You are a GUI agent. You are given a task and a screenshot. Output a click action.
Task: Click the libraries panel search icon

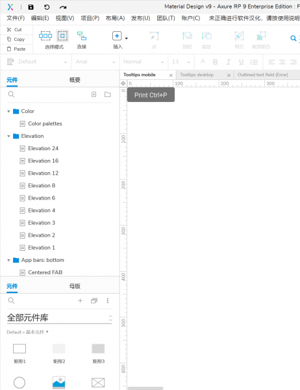[x=12, y=300]
